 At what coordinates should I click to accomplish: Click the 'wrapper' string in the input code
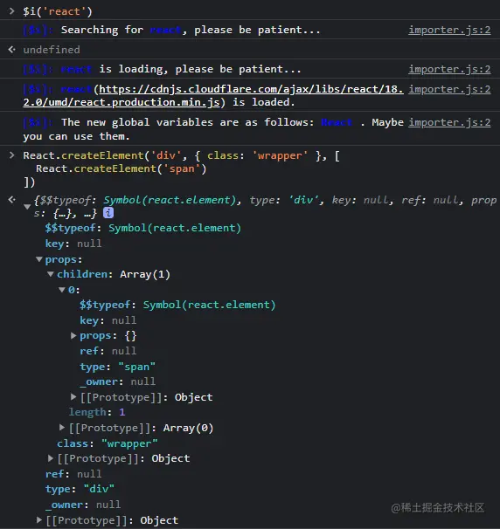pos(280,155)
